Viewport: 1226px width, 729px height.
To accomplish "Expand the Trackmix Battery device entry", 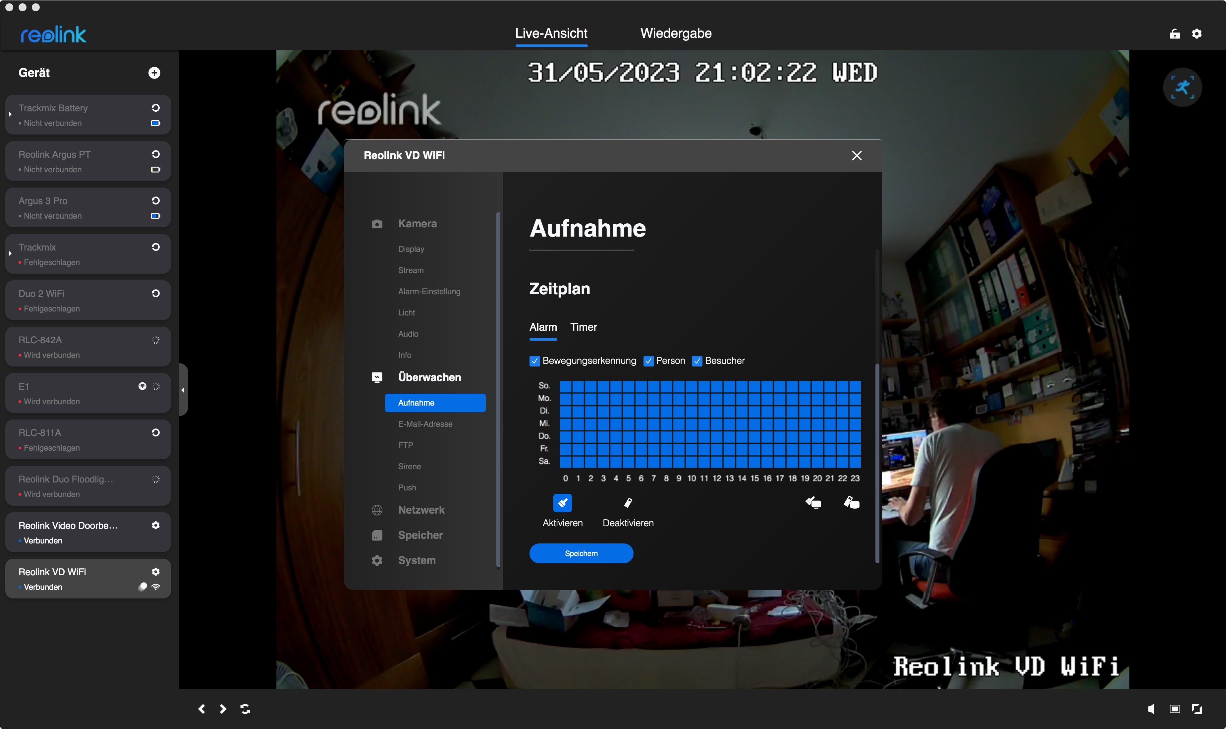I will pos(10,114).
